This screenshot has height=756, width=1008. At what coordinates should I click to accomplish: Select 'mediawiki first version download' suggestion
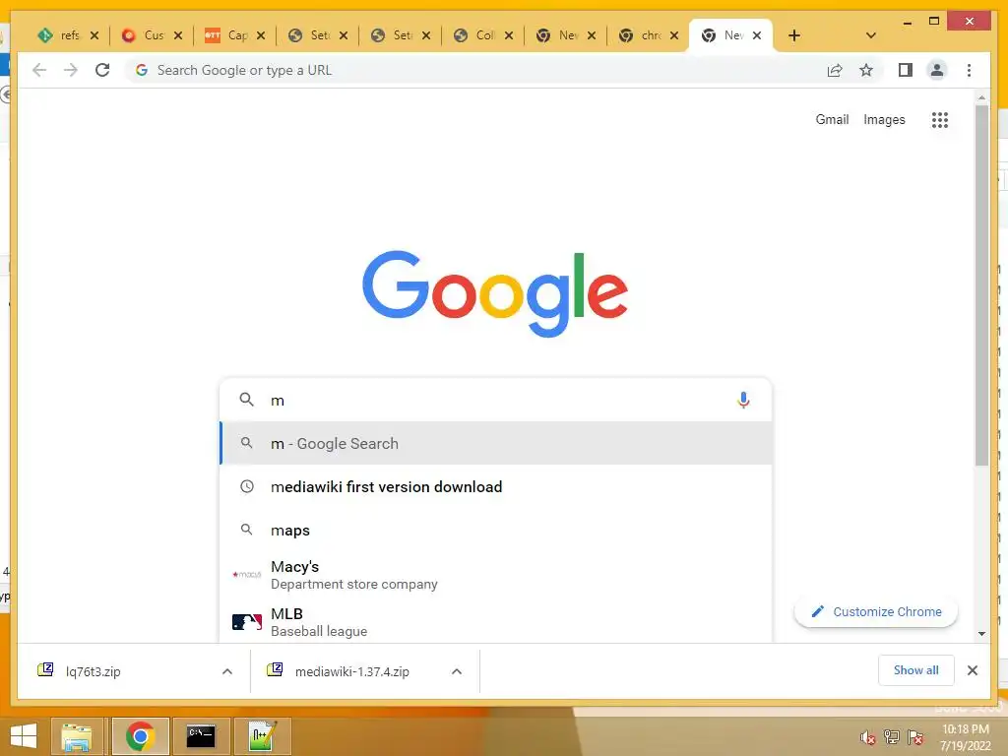pos(496,486)
